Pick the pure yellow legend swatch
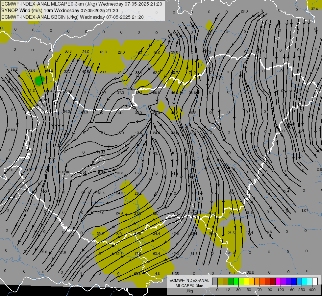This screenshot has width=322, height=296. click(246, 281)
